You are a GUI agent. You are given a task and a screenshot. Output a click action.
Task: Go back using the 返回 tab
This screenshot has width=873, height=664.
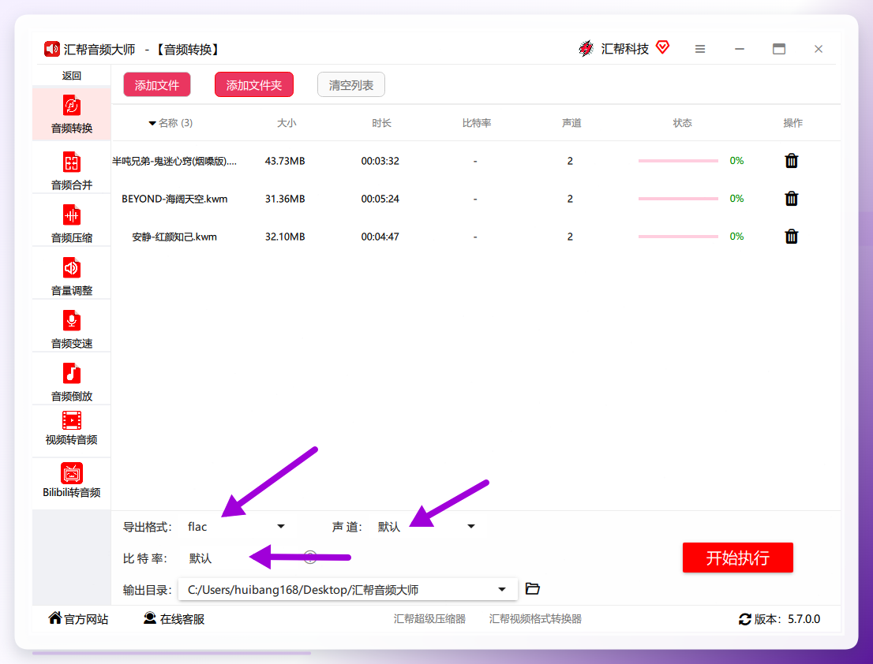pos(72,76)
